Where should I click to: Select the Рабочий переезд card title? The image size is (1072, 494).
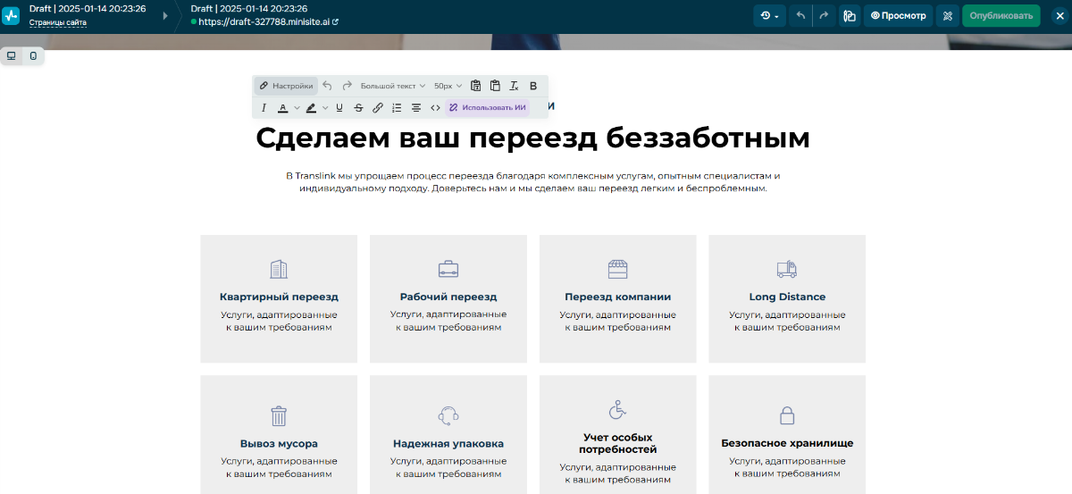[x=448, y=297]
